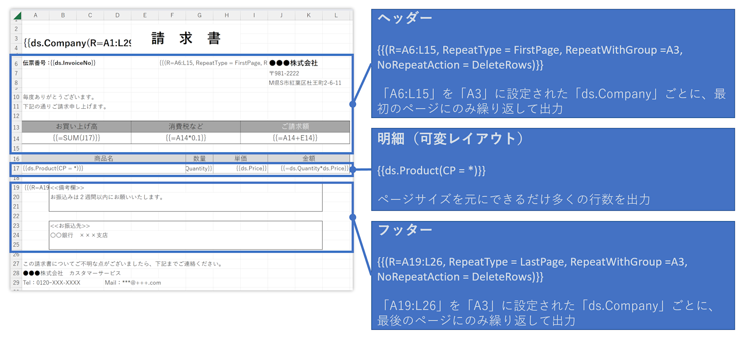Select column A header
This screenshot has width=744, height=340.
coord(35,15)
